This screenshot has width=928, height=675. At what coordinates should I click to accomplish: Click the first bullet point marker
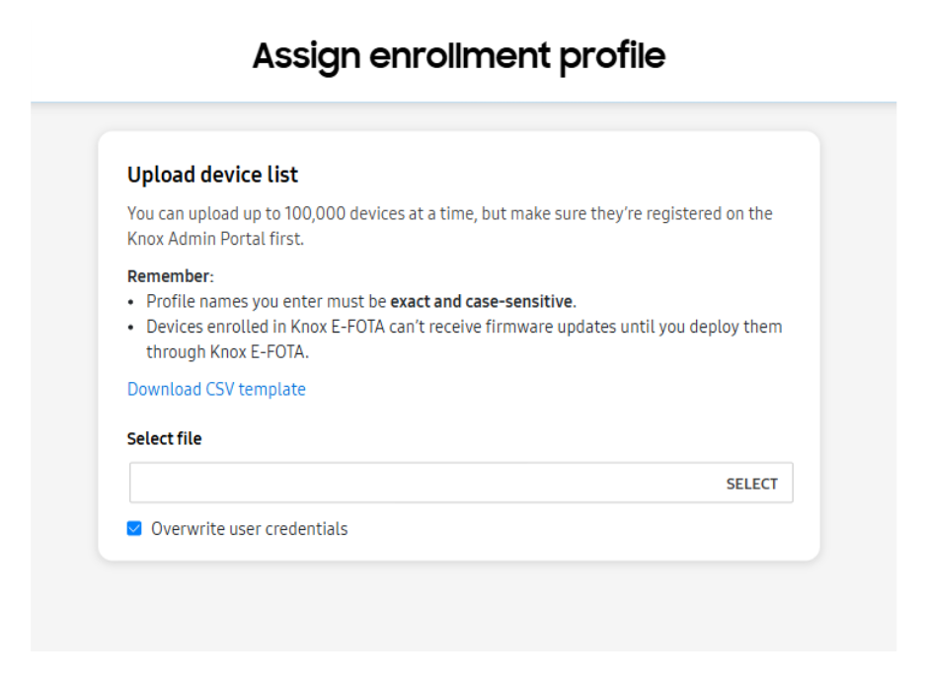(133, 302)
